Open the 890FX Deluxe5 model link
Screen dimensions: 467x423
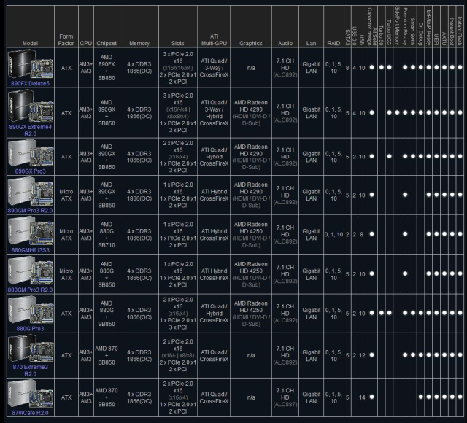[29, 83]
